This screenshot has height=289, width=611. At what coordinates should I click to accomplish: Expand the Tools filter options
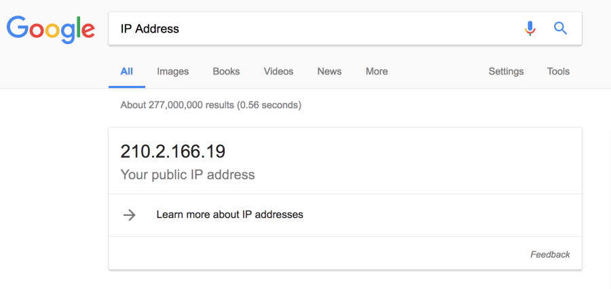(x=558, y=72)
